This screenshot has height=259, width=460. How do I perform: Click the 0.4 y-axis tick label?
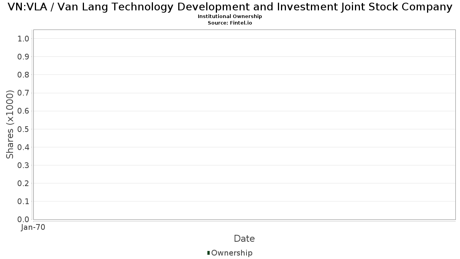pyautogui.click(x=23, y=147)
